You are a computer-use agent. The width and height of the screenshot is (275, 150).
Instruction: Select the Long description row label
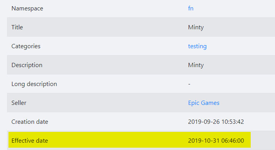[34, 84]
